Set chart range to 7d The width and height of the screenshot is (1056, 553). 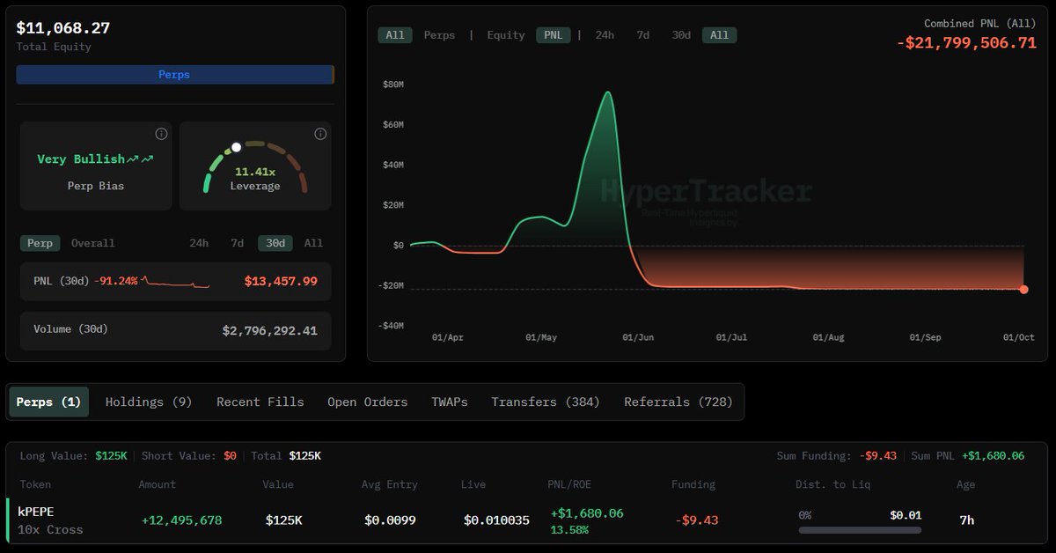pyautogui.click(x=643, y=35)
